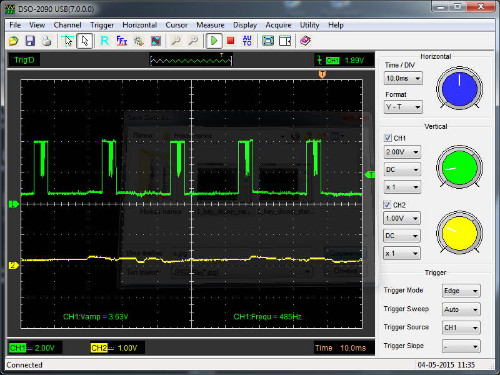Viewport: 500px width, 375px height.
Task: Click the blue horizontal timebase knob
Action: pyautogui.click(x=459, y=87)
